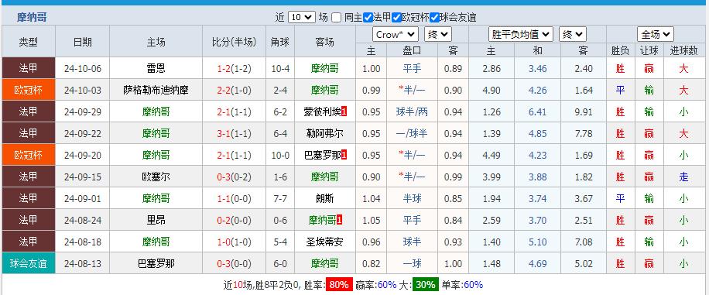The width and height of the screenshot is (709, 295).
Task: Click home team 欧塞尔
Action: pos(156,177)
